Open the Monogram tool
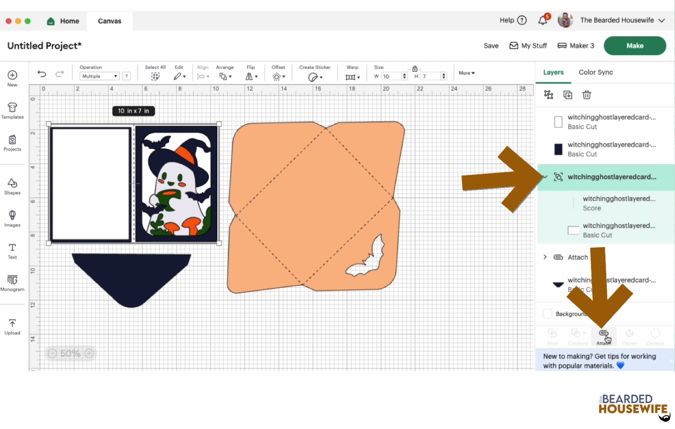 click(12, 283)
